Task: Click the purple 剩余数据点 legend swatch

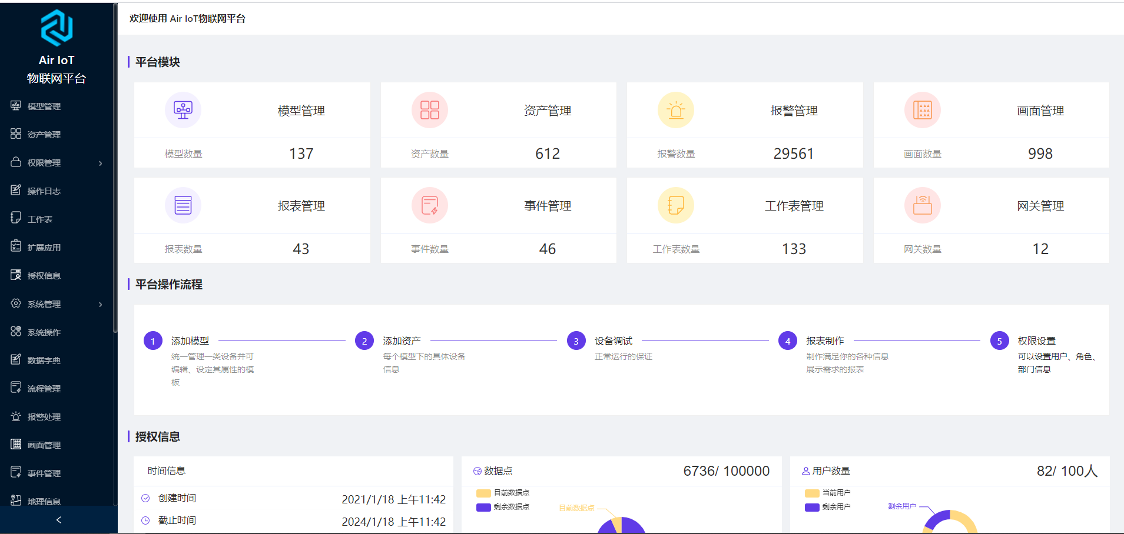Action: (483, 507)
